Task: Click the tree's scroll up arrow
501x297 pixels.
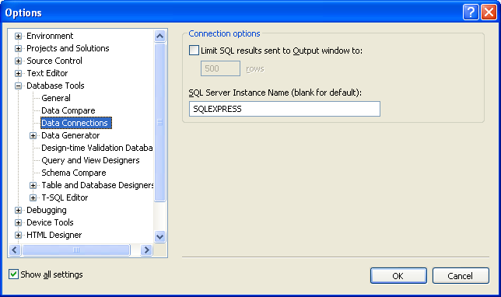Action: pyautogui.click(x=159, y=36)
